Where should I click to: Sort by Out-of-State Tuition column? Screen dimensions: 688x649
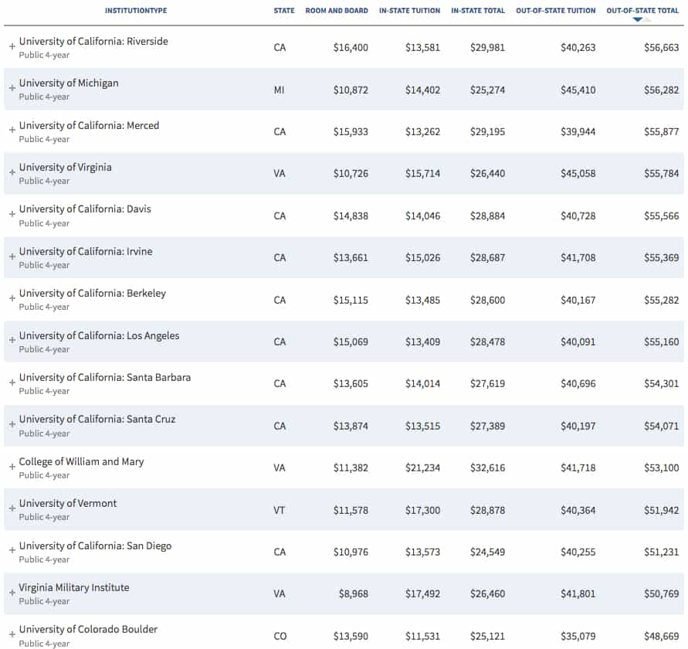pos(555,11)
